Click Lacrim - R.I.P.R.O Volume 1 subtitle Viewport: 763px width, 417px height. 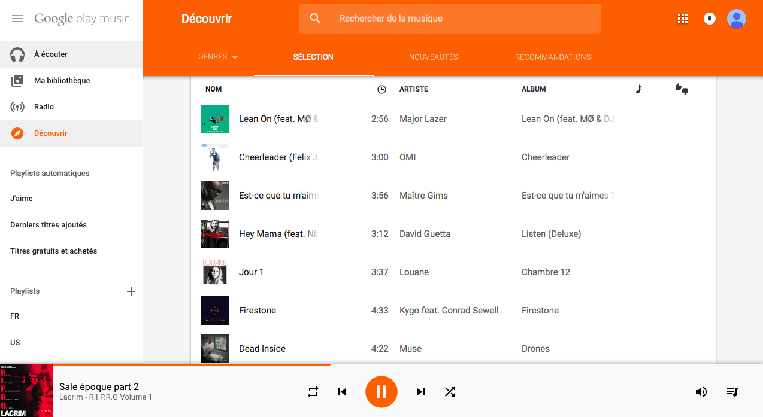106,397
